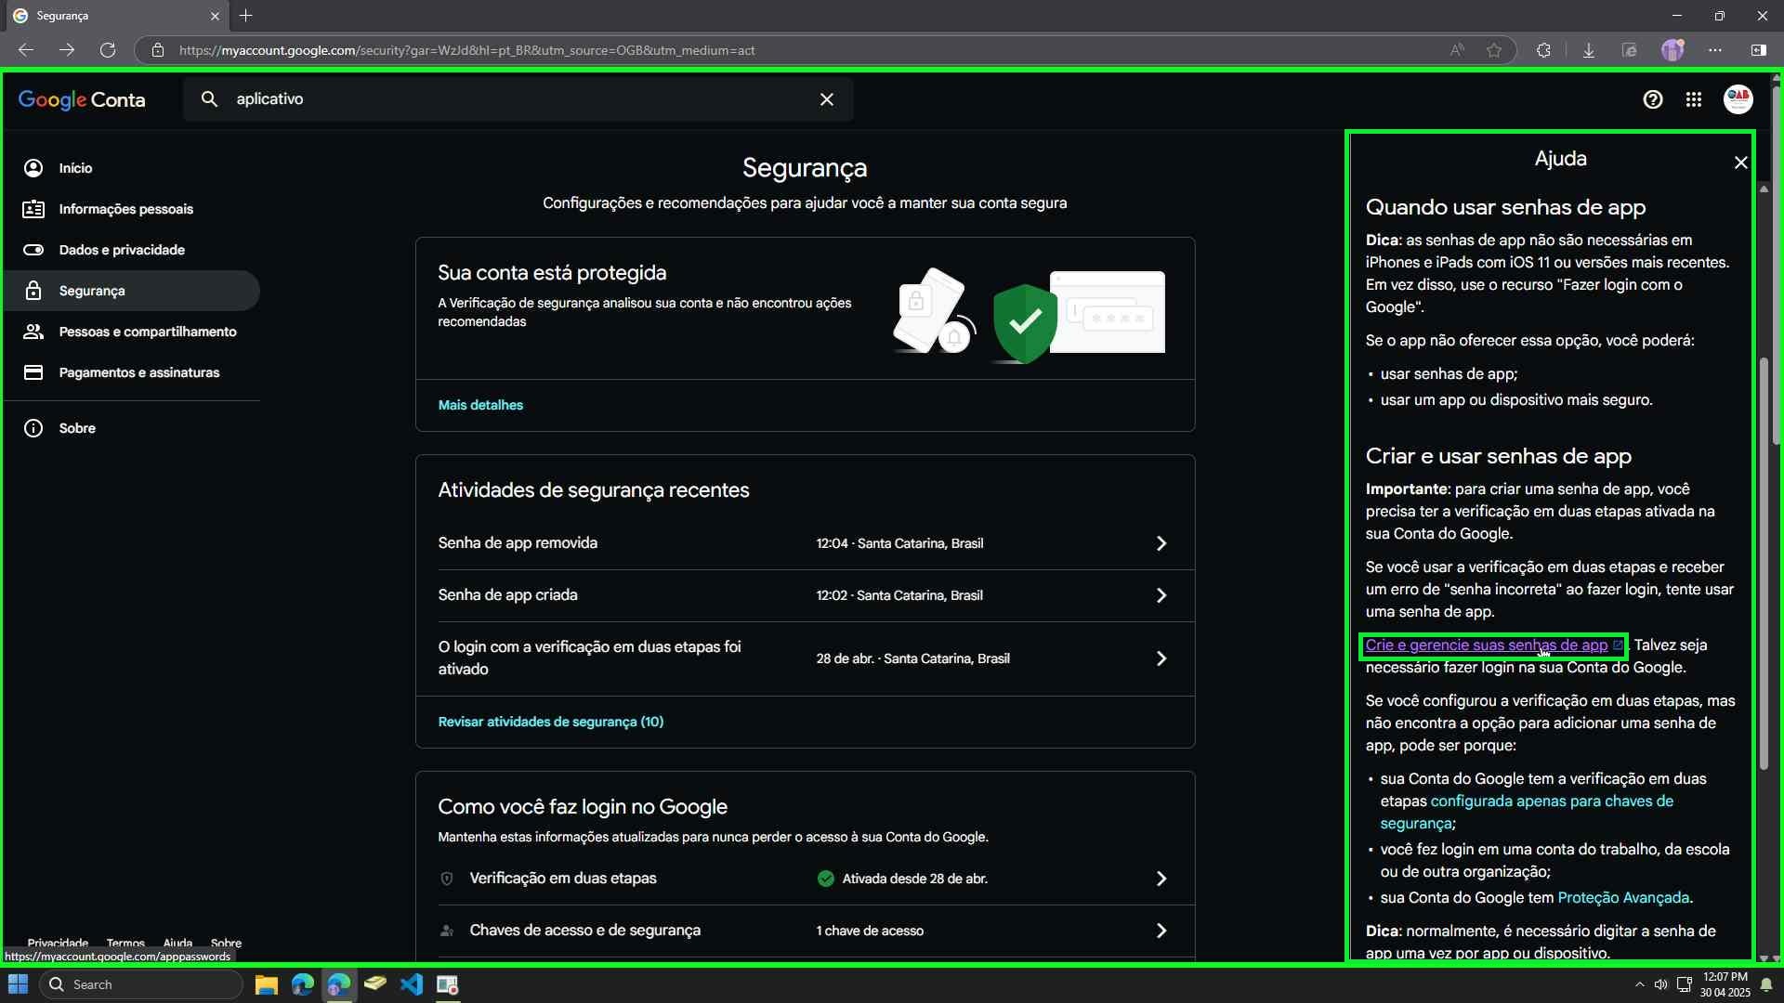Screen dimensions: 1784x1003
Task: Open Windows Start menu
Action: coord(18,984)
